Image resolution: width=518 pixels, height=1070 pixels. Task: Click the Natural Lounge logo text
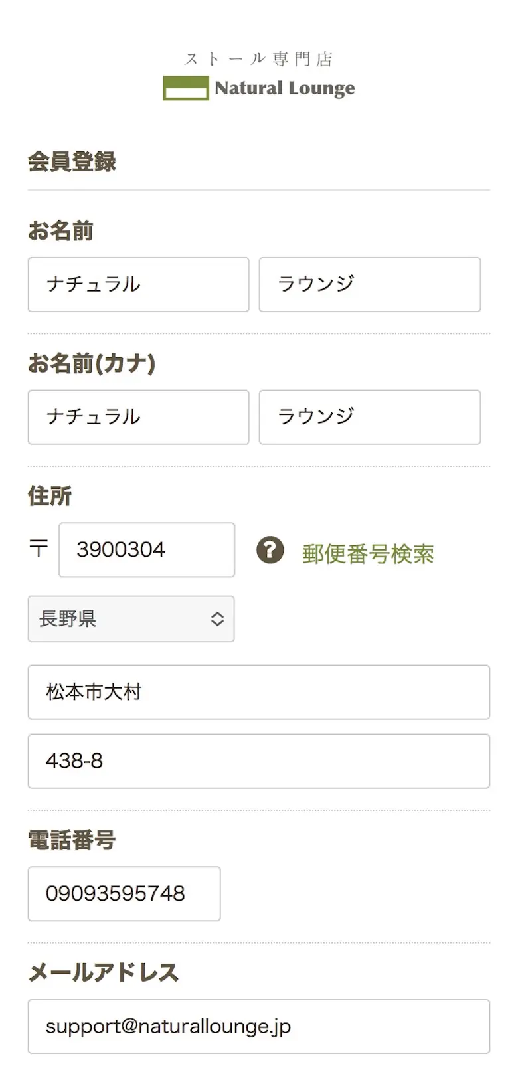point(285,88)
